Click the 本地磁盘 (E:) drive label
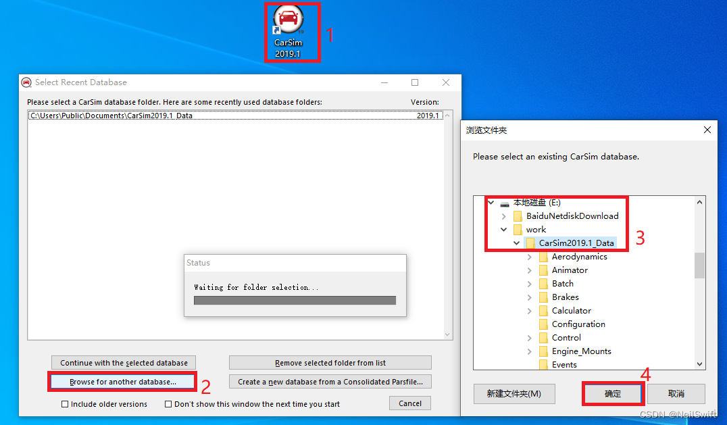 (x=537, y=203)
